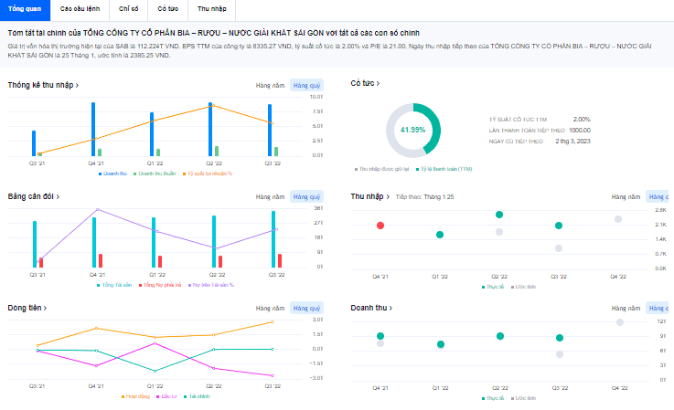Toggle the Nợ trên Tài sản % legend
Image resolution: width=674 pixels, height=410 pixels.
point(211,285)
